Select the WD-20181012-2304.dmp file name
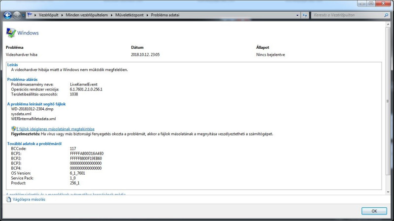Image resolution: width=394 pixels, height=221 pixels. pos(32,109)
